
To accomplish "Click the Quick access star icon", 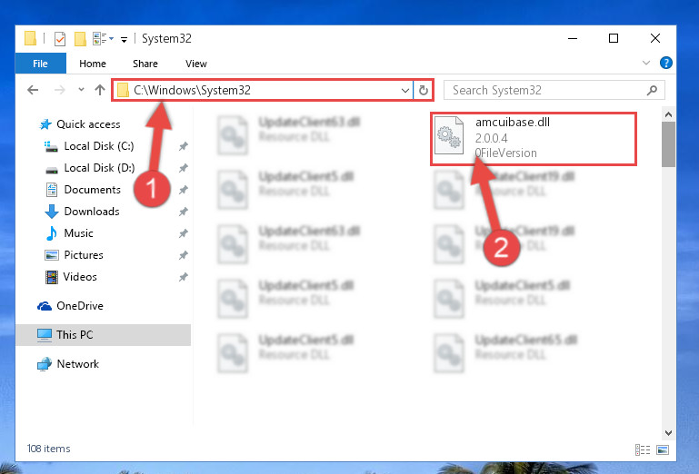I will point(45,124).
